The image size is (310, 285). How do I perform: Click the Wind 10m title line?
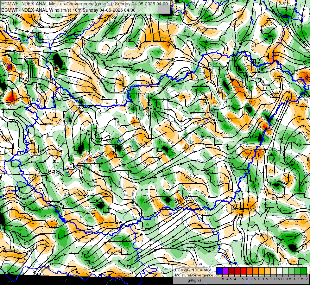tap(68, 10)
